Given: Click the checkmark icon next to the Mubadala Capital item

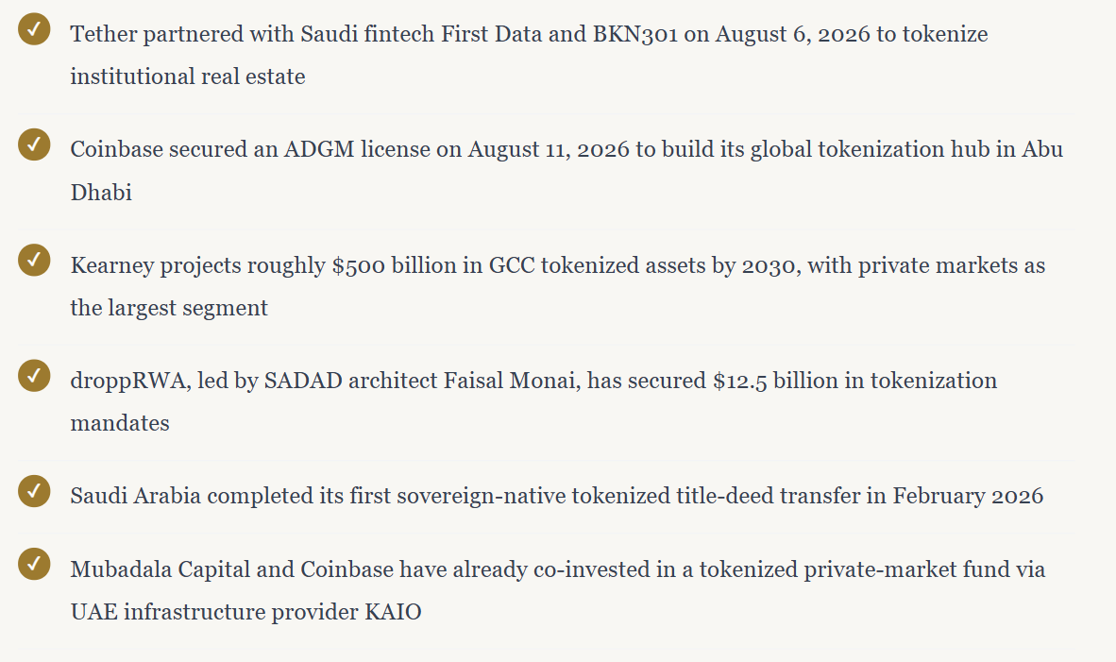Looking at the screenshot, I should point(34,564).
